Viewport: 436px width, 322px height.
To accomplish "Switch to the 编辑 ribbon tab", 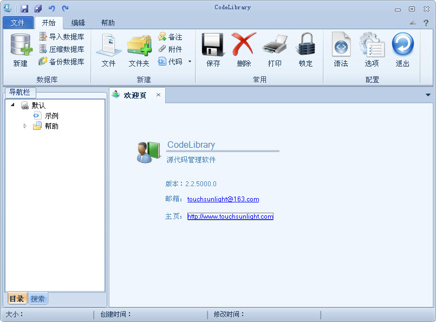I will point(78,23).
